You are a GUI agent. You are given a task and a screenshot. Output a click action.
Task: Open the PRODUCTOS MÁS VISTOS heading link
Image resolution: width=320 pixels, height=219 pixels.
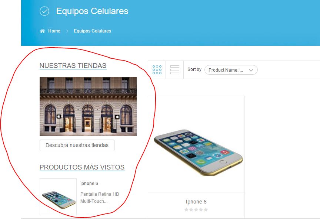click(x=82, y=167)
